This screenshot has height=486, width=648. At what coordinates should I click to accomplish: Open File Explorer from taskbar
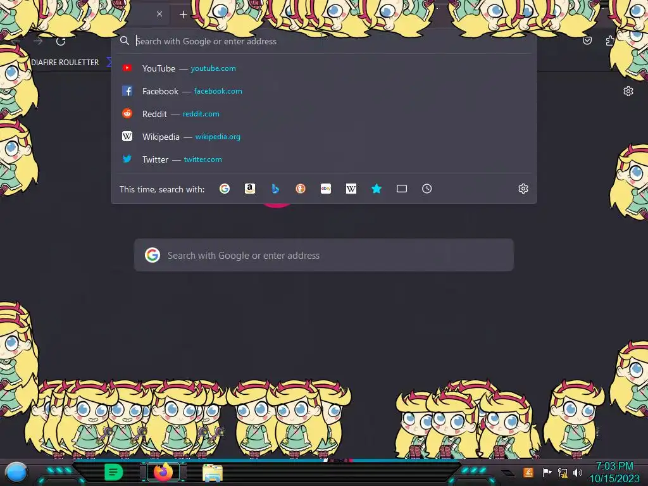pos(213,472)
